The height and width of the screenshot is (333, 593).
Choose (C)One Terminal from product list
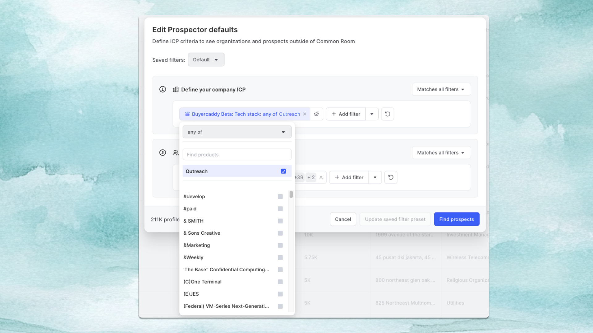(x=202, y=282)
